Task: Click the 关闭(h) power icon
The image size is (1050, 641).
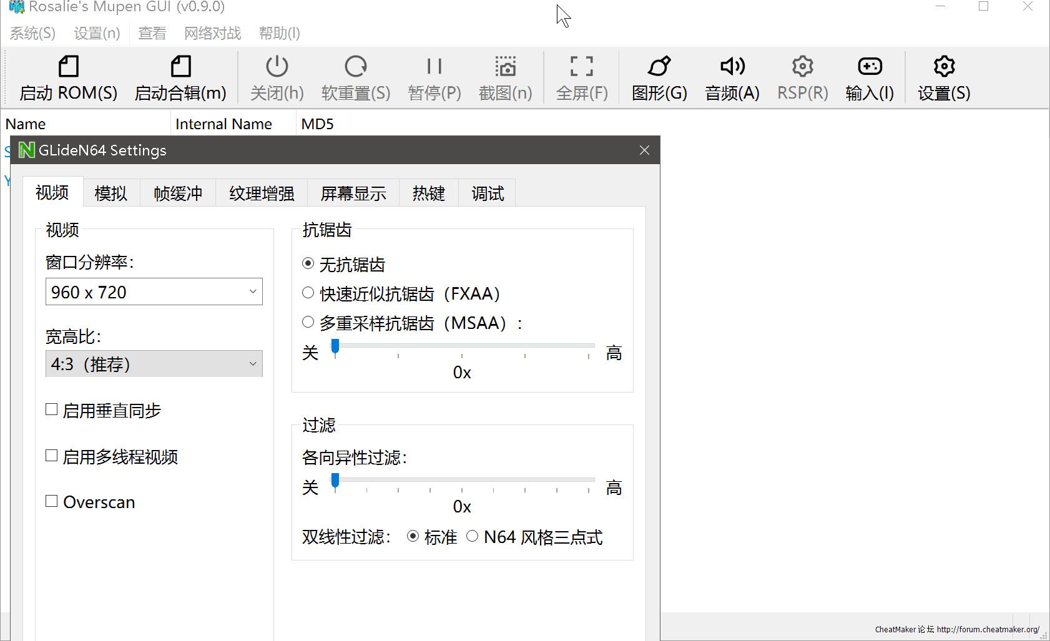Action: [x=277, y=66]
